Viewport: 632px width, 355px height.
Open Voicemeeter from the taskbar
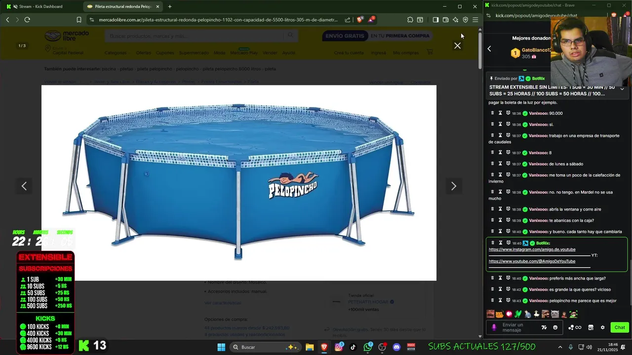(411, 347)
